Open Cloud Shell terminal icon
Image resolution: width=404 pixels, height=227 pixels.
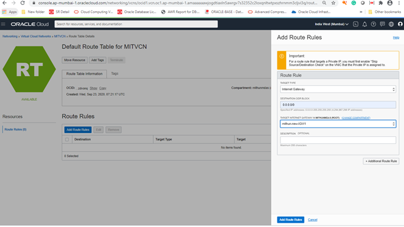click(x=356, y=24)
